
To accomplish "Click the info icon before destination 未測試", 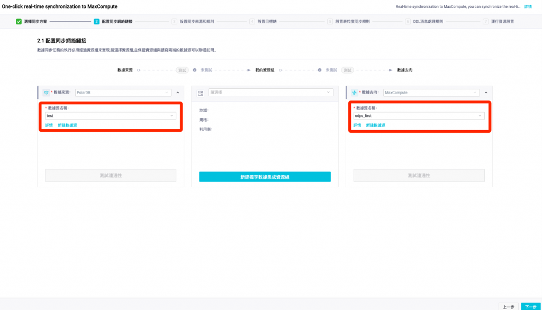I will [320, 70].
